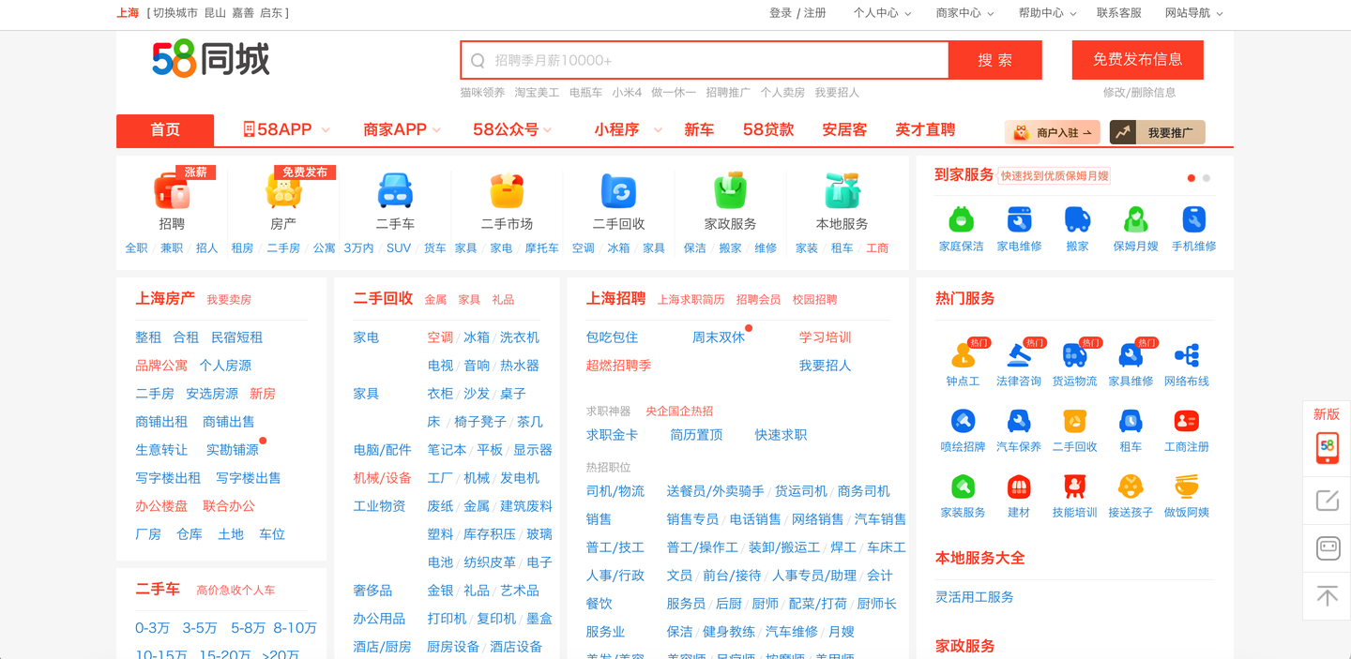Open the 0-3万 used car price link
The image size is (1351, 659).
coord(153,628)
